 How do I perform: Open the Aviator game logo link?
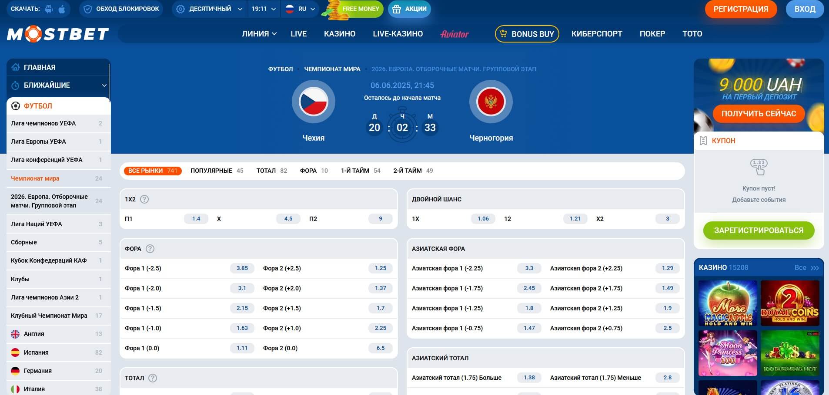click(x=455, y=34)
